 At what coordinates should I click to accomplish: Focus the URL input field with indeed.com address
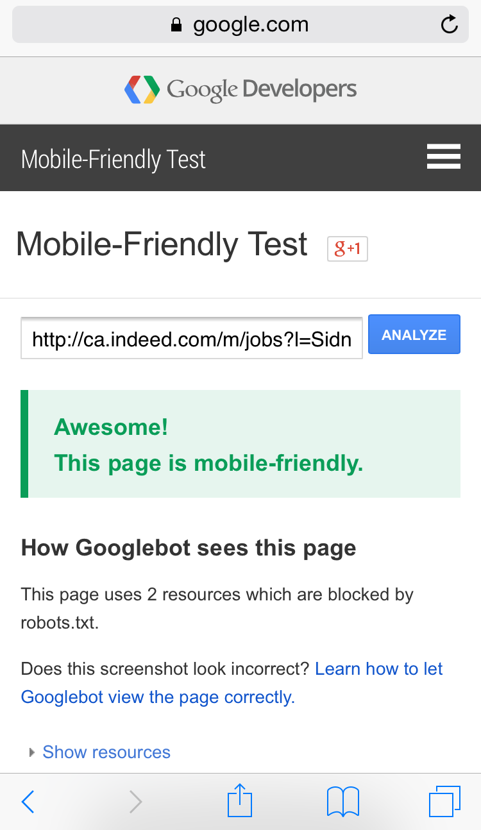click(x=191, y=338)
